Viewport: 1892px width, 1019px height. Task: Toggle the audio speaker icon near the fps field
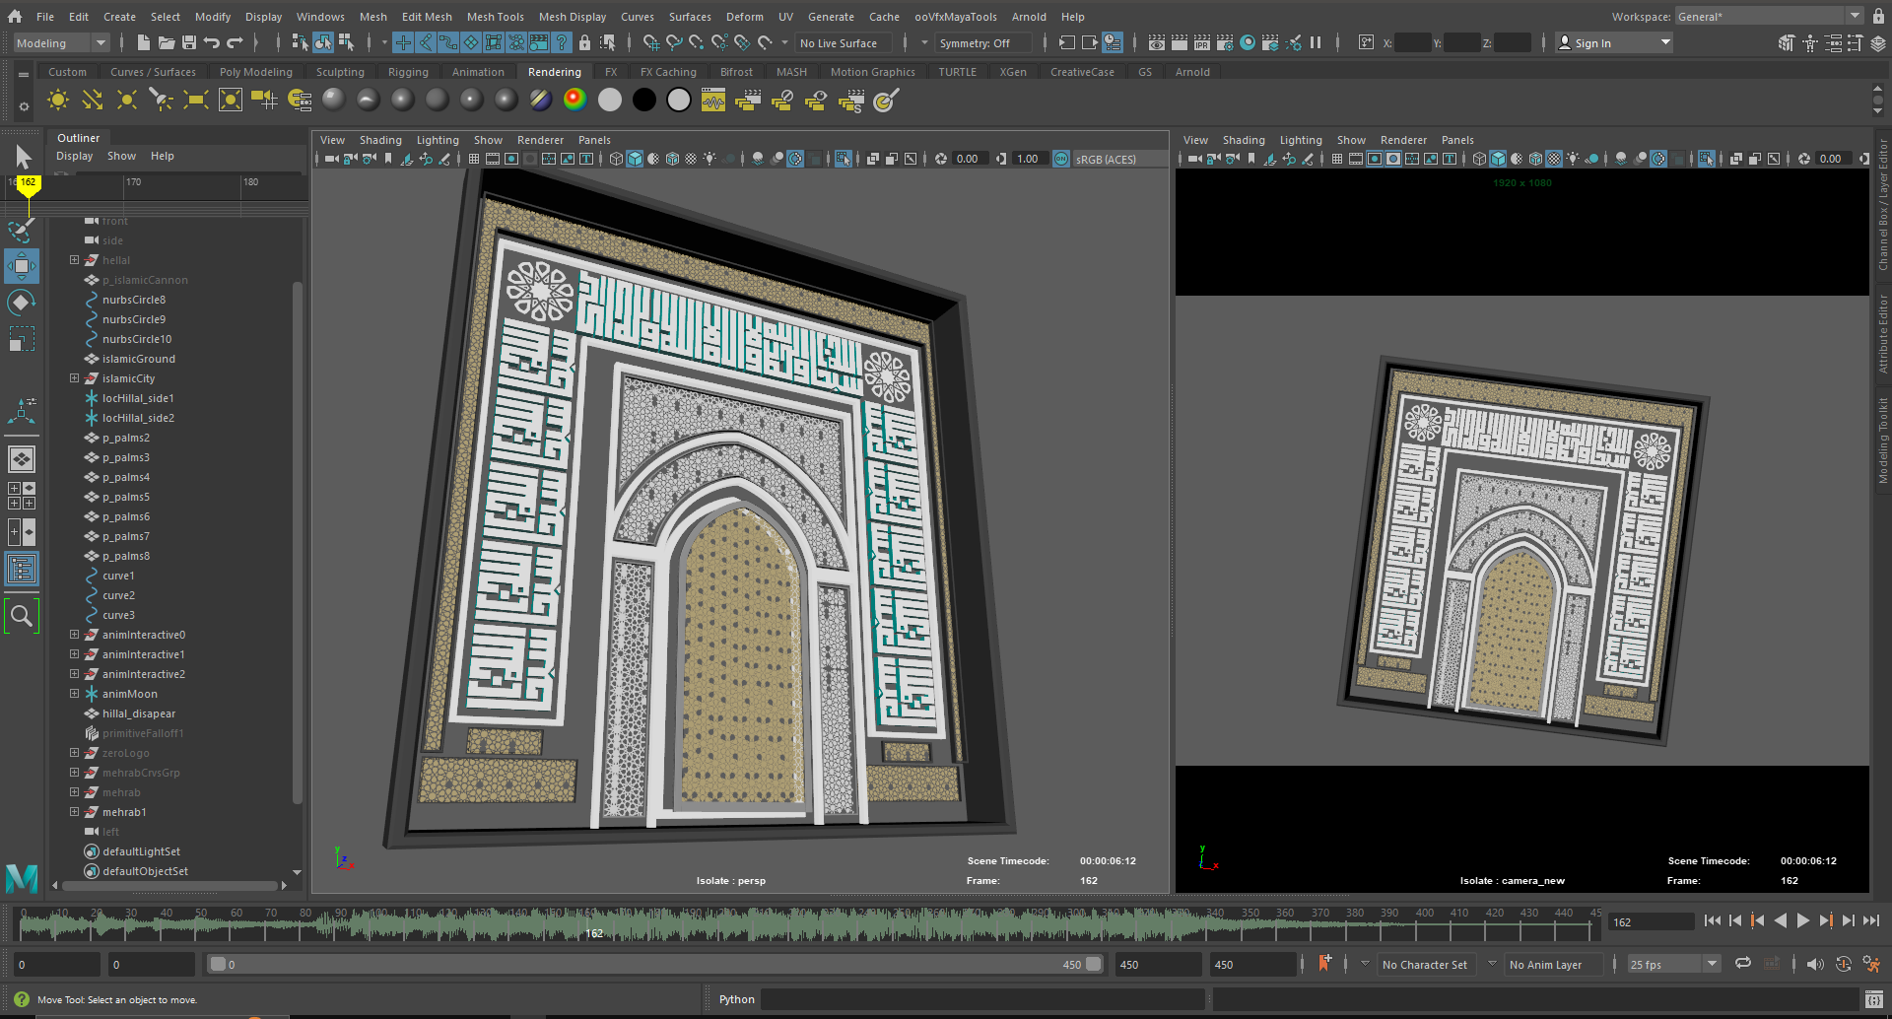tap(1814, 964)
